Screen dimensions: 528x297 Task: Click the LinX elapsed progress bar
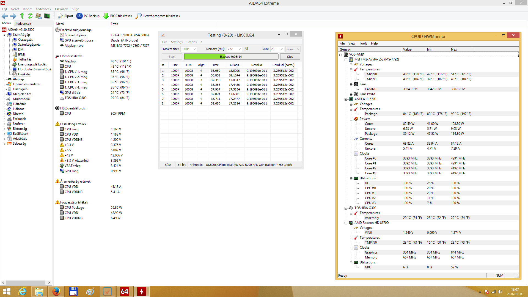[231, 57]
